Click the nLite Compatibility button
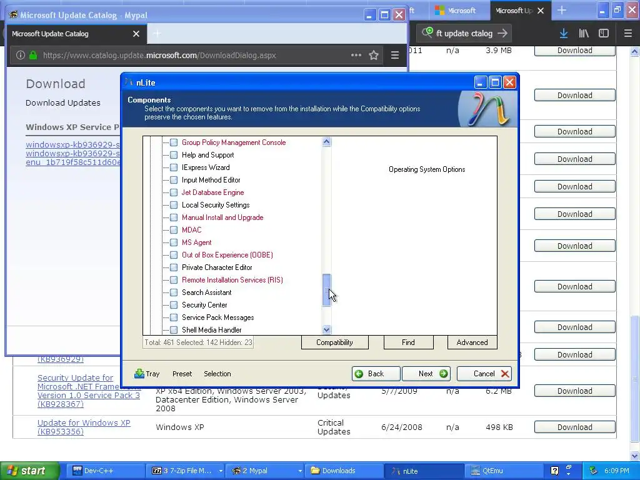Image resolution: width=640 pixels, height=480 pixels. tap(335, 342)
